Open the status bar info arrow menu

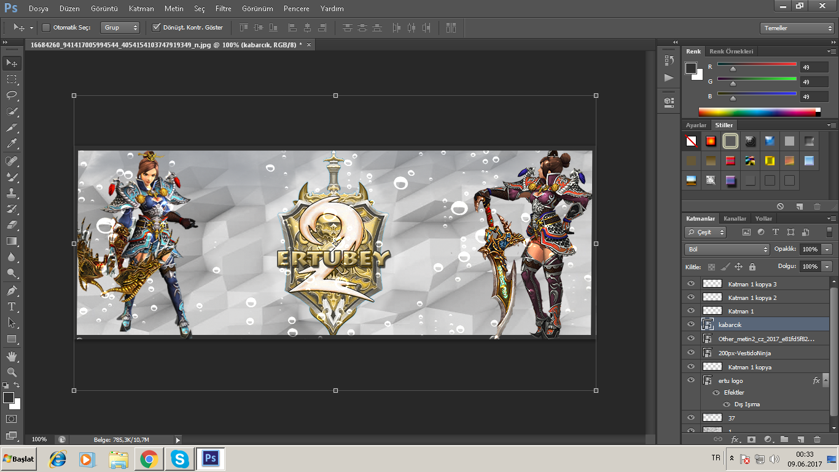[x=178, y=439]
